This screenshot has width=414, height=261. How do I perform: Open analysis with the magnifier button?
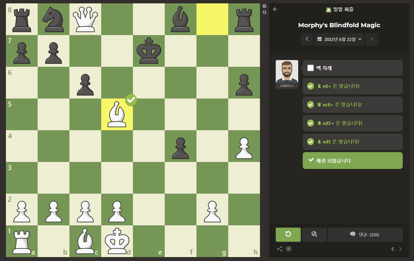tap(314, 235)
